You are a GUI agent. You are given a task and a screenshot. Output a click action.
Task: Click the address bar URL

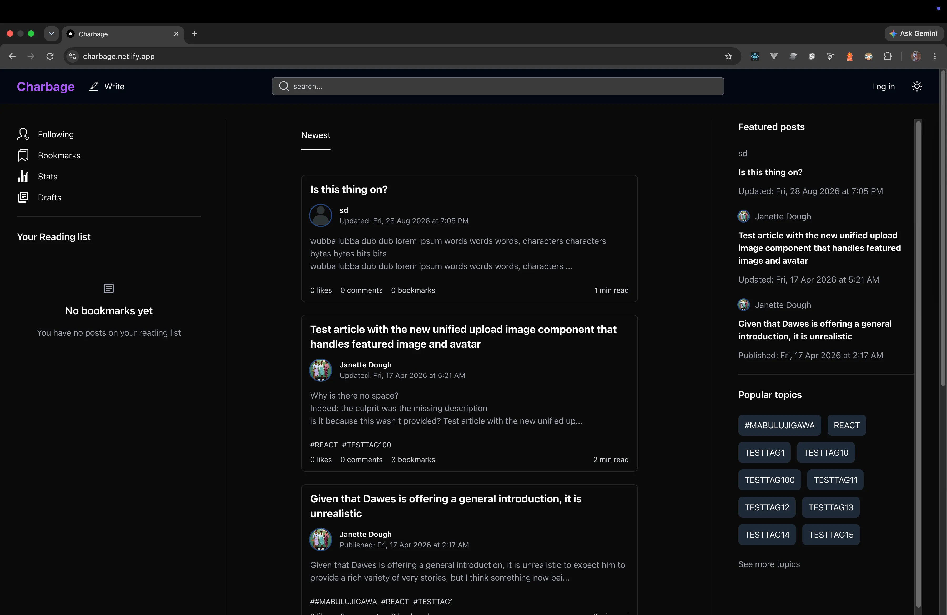click(x=119, y=56)
